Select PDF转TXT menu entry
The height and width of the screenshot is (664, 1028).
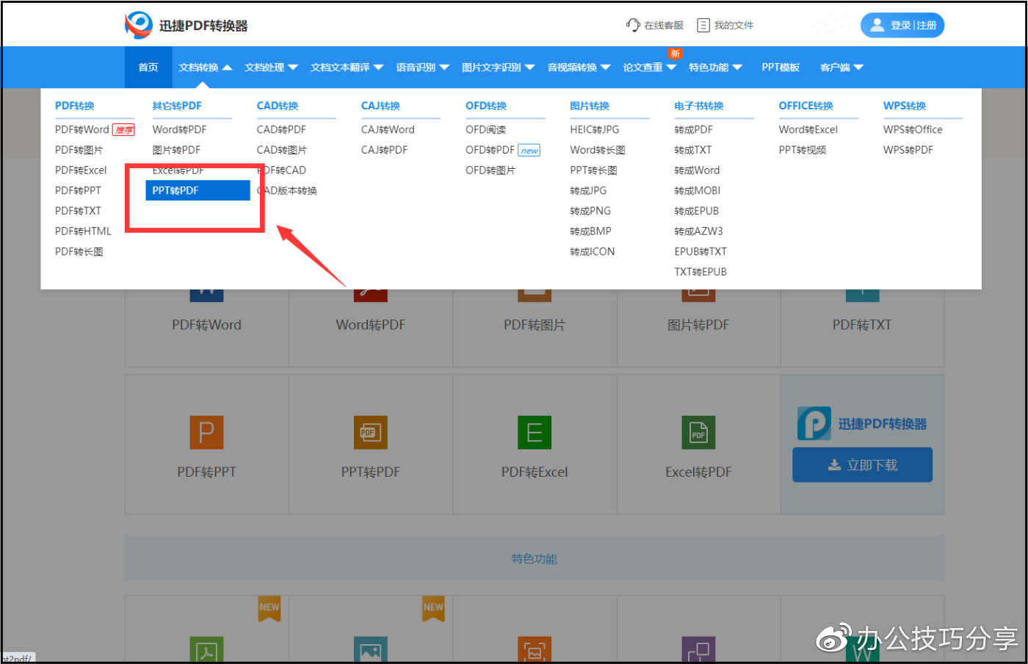pyautogui.click(x=78, y=211)
